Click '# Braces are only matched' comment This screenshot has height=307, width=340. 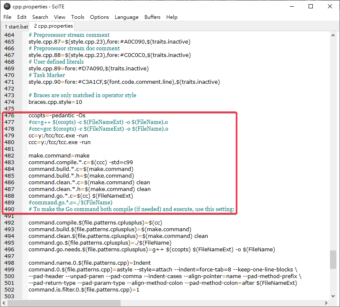point(82,95)
